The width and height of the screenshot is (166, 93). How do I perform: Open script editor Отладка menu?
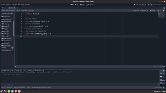31,11
